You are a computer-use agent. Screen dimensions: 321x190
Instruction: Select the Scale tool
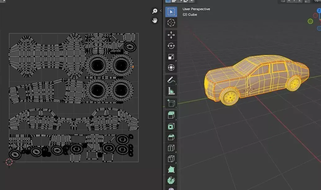pyautogui.click(x=171, y=57)
